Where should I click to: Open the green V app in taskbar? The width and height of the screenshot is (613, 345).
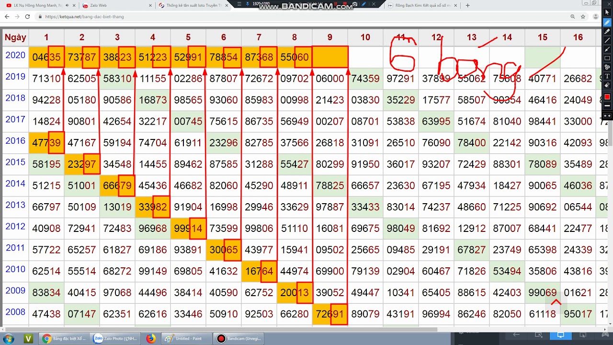click(28, 338)
